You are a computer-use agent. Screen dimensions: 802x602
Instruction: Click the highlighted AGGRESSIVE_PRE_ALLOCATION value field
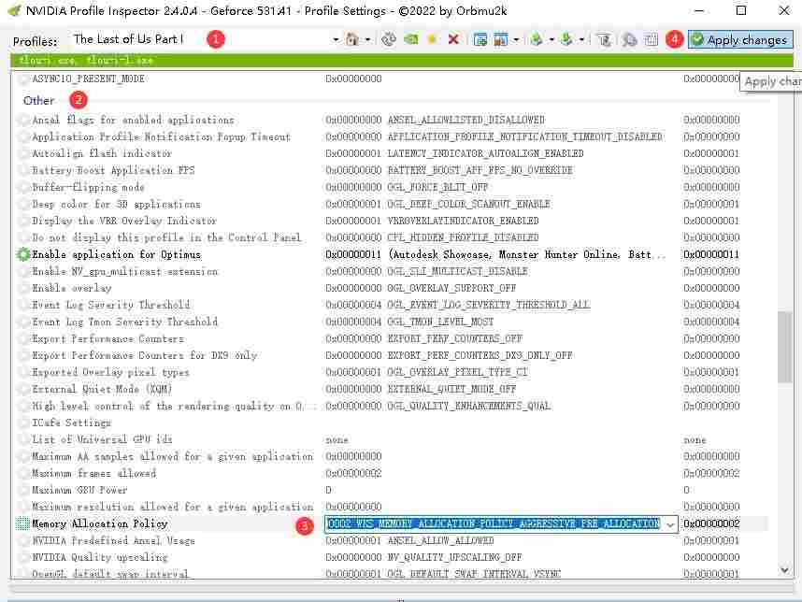click(x=494, y=523)
